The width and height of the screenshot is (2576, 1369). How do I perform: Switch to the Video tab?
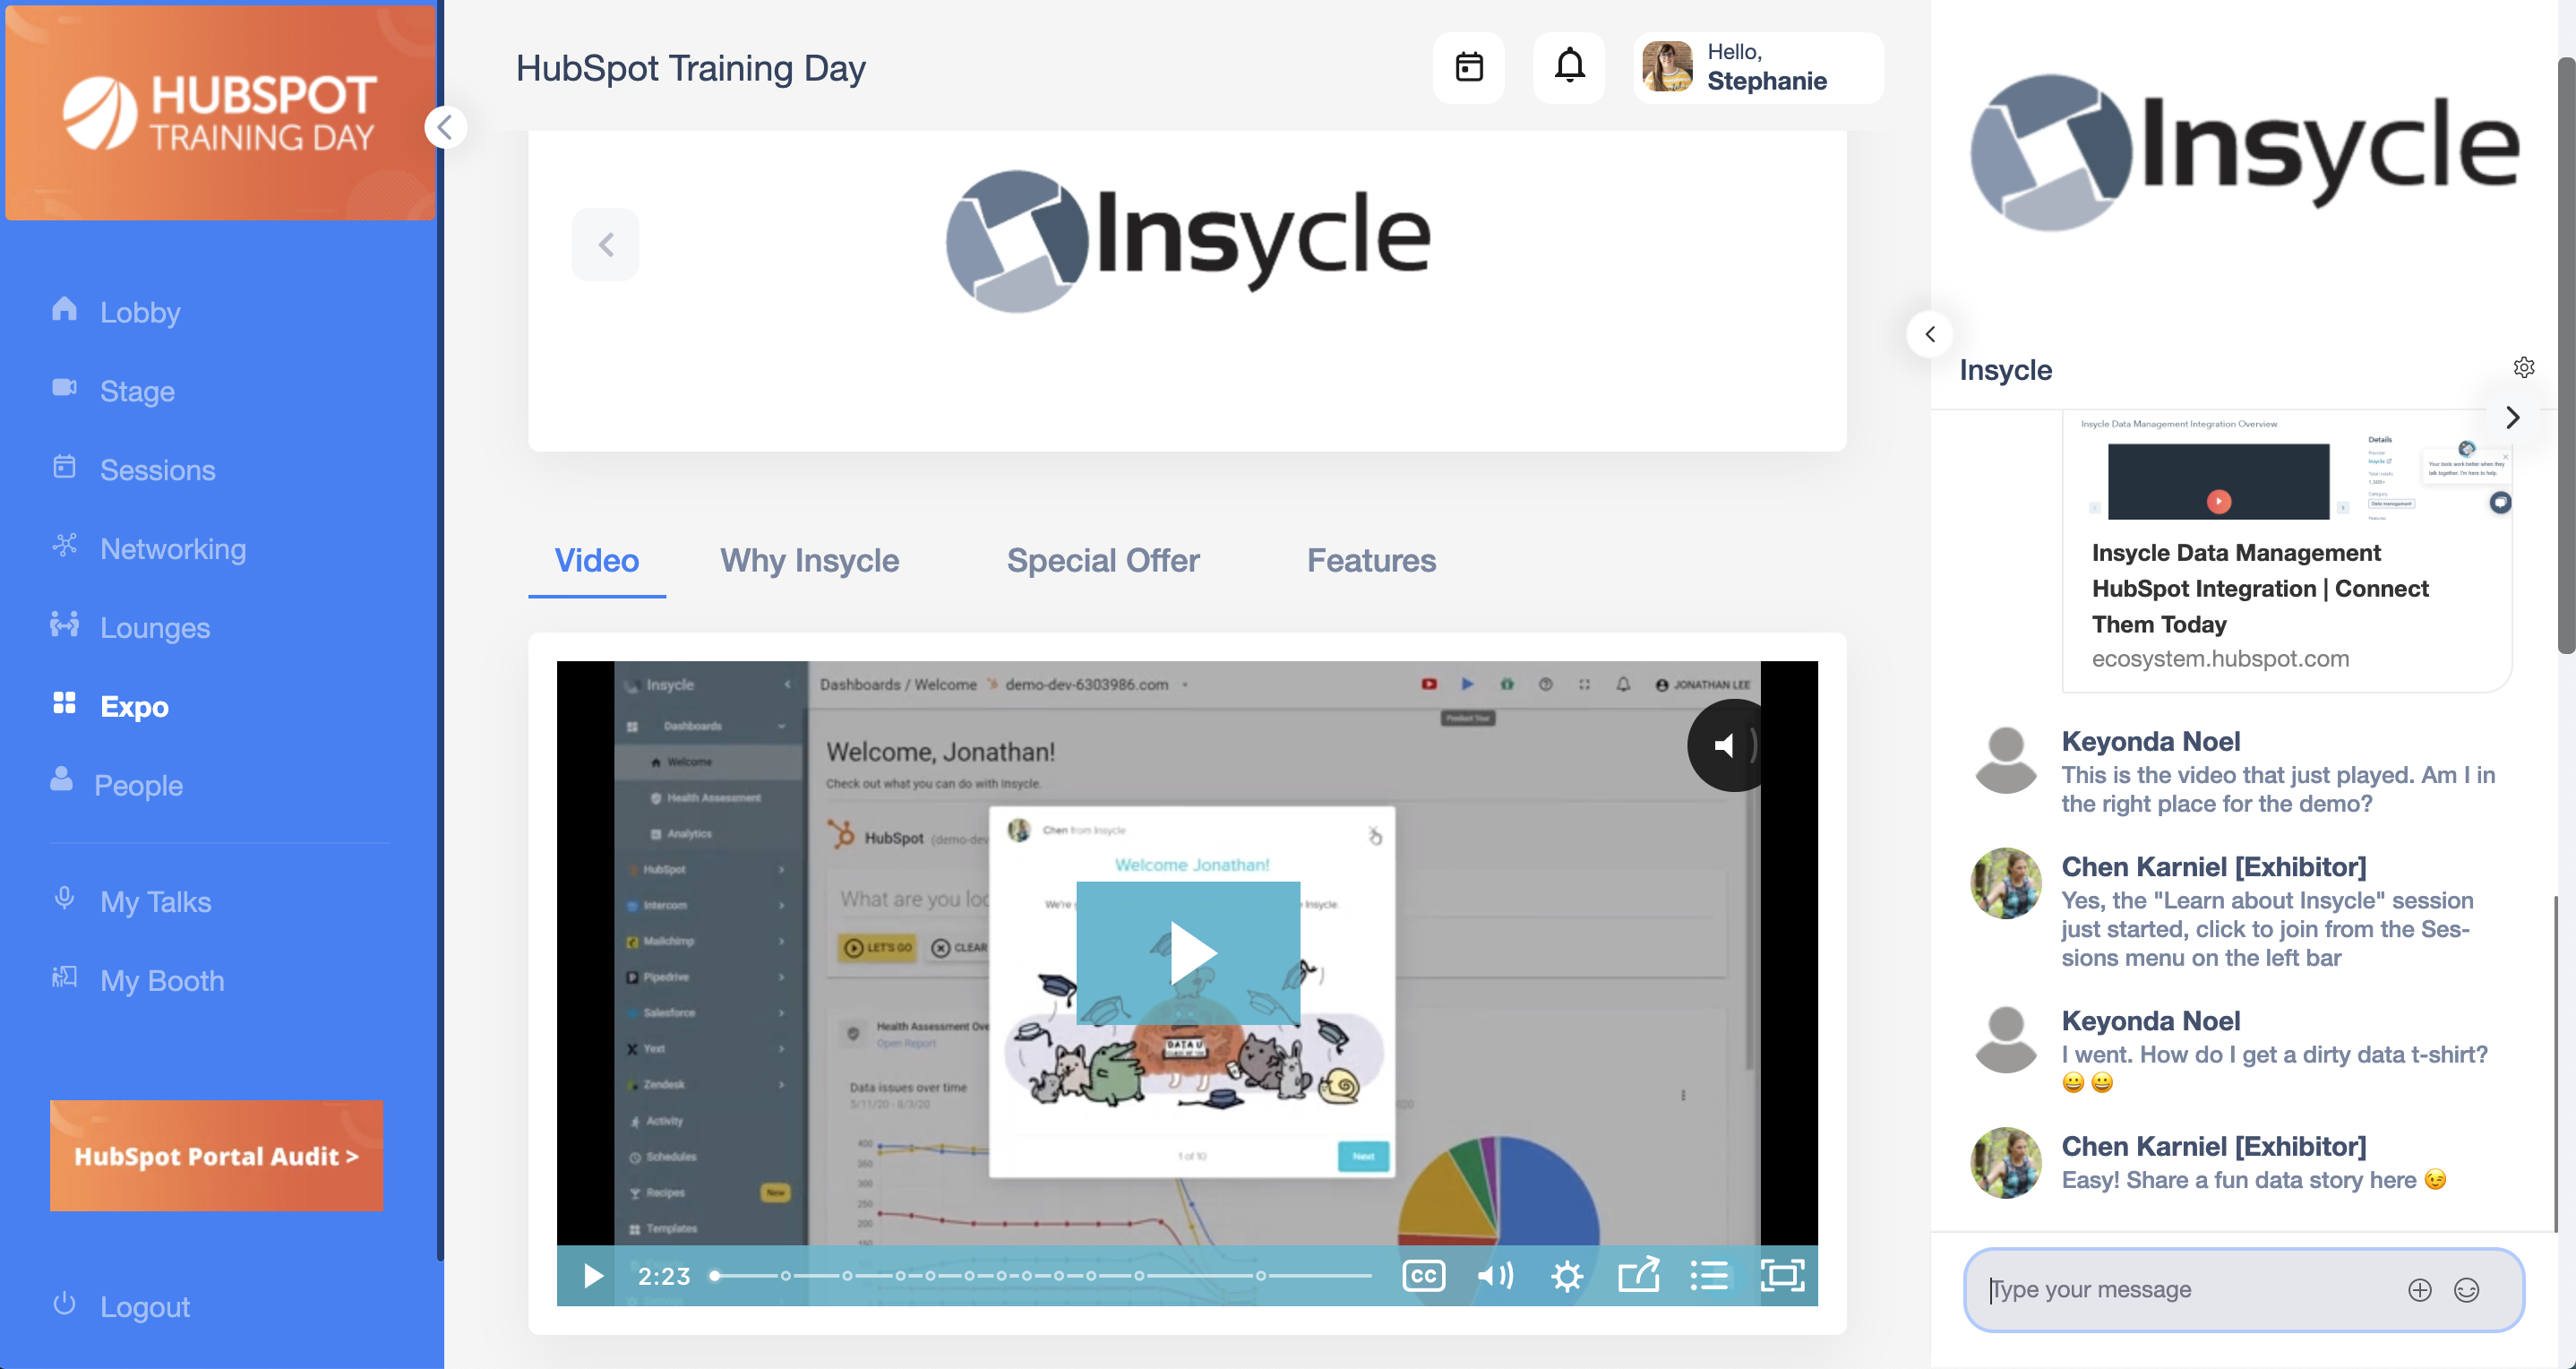(x=597, y=561)
